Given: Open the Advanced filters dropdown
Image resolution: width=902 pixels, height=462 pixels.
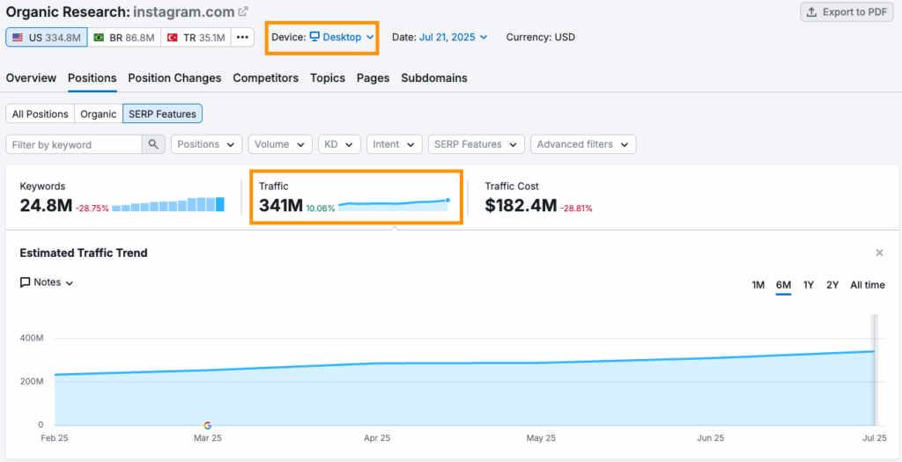Looking at the screenshot, I should coord(582,144).
